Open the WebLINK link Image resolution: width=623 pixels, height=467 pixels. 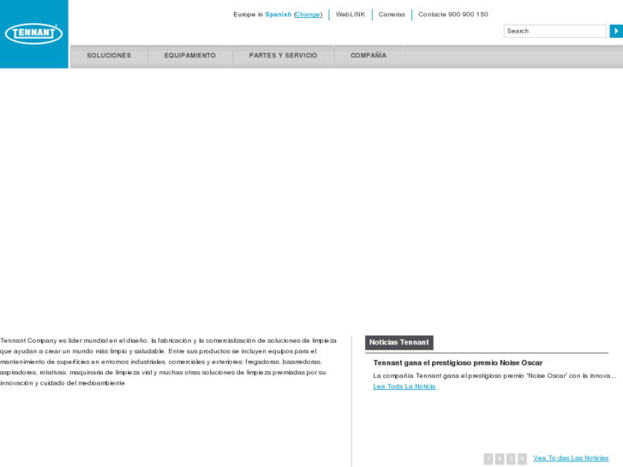350,15
